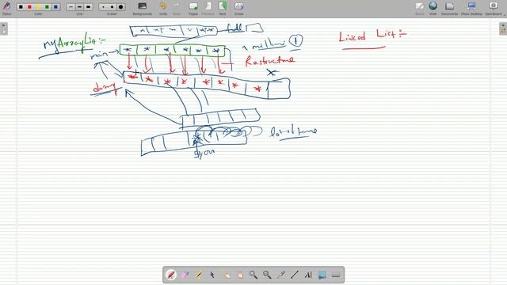Expand the left page thumbnails panel
The height and width of the screenshot is (285, 507).
pos(3,28)
